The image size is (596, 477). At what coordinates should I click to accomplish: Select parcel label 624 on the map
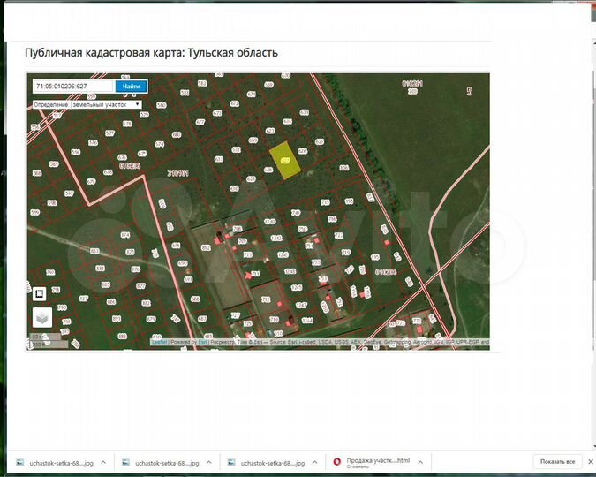point(287,121)
